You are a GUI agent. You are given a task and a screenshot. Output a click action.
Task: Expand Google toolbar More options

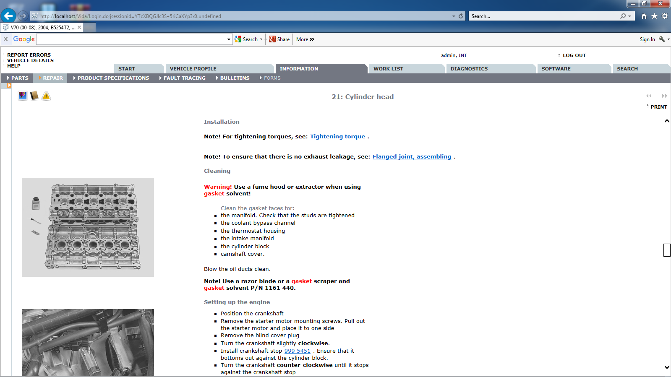pyautogui.click(x=305, y=39)
